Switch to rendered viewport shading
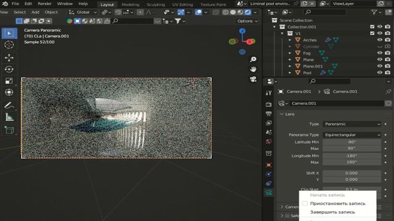Viewport: 394px width, 221px height. [x=247, y=12]
